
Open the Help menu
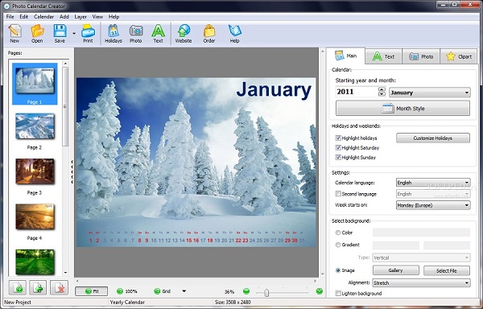tap(114, 17)
